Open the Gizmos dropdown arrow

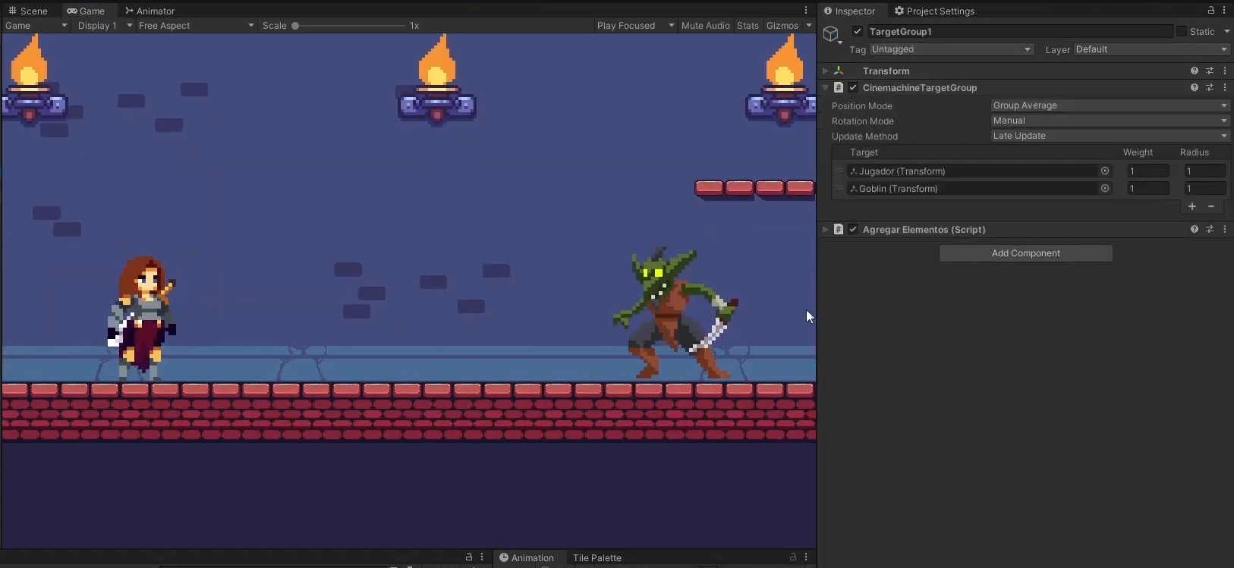click(809, 25)
